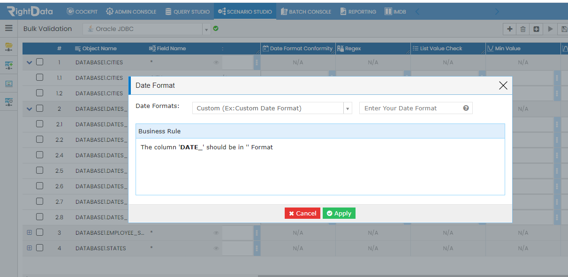This screenshot has height=277, width=568.
Task: Click the help question mark in date format field
Action: click(466, 108)
